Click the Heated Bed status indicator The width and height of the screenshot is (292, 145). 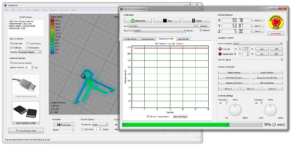pos(220,54)
